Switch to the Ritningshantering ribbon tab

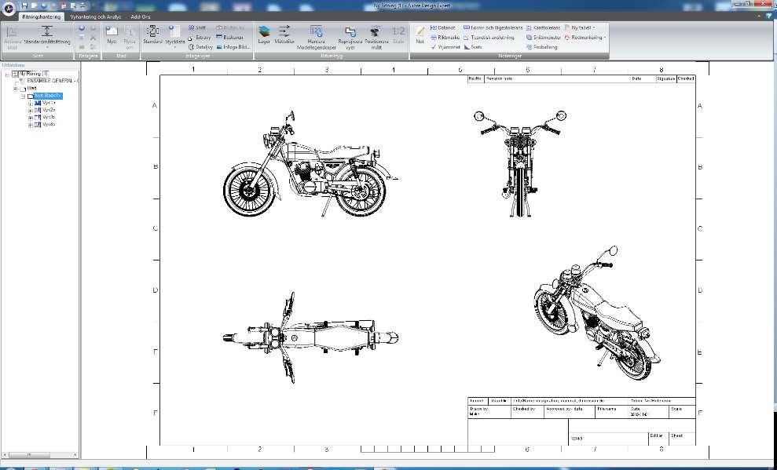(42, 16)
